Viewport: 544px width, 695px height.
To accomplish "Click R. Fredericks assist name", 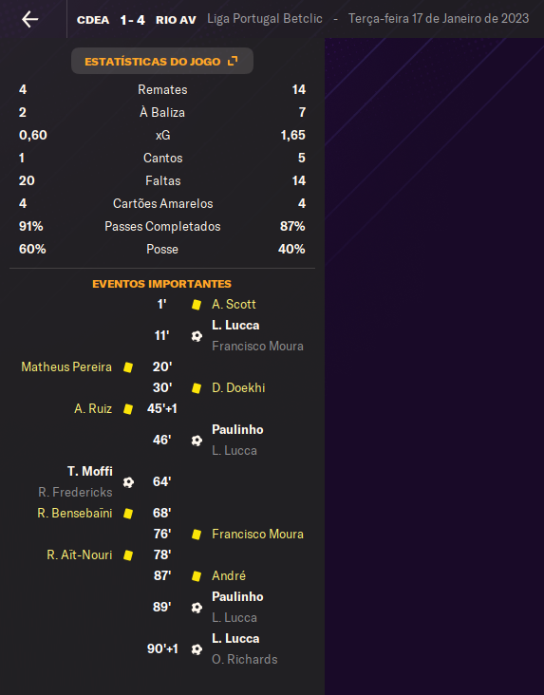I will click(75, 493).
